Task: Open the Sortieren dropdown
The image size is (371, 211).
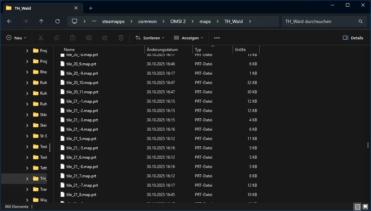Action: (150, 38)
